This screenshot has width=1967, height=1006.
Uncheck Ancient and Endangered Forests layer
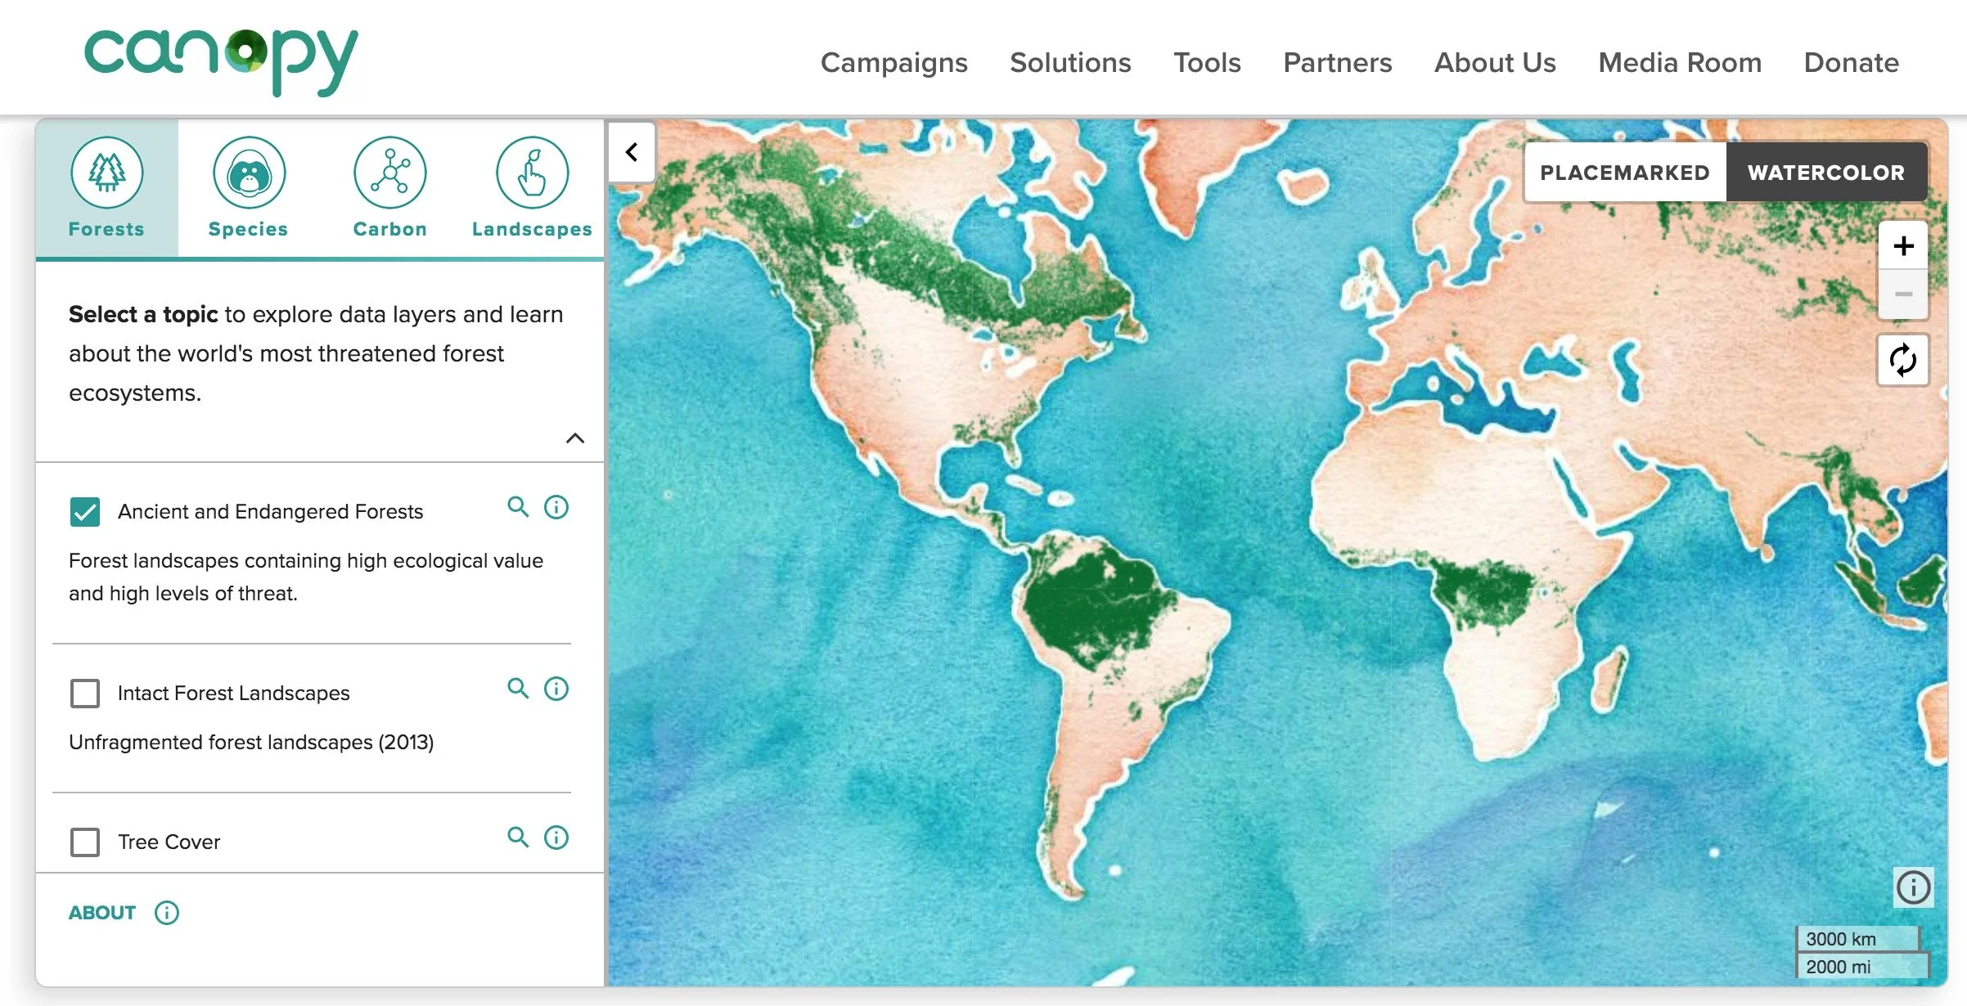click(x=85, y=512)
